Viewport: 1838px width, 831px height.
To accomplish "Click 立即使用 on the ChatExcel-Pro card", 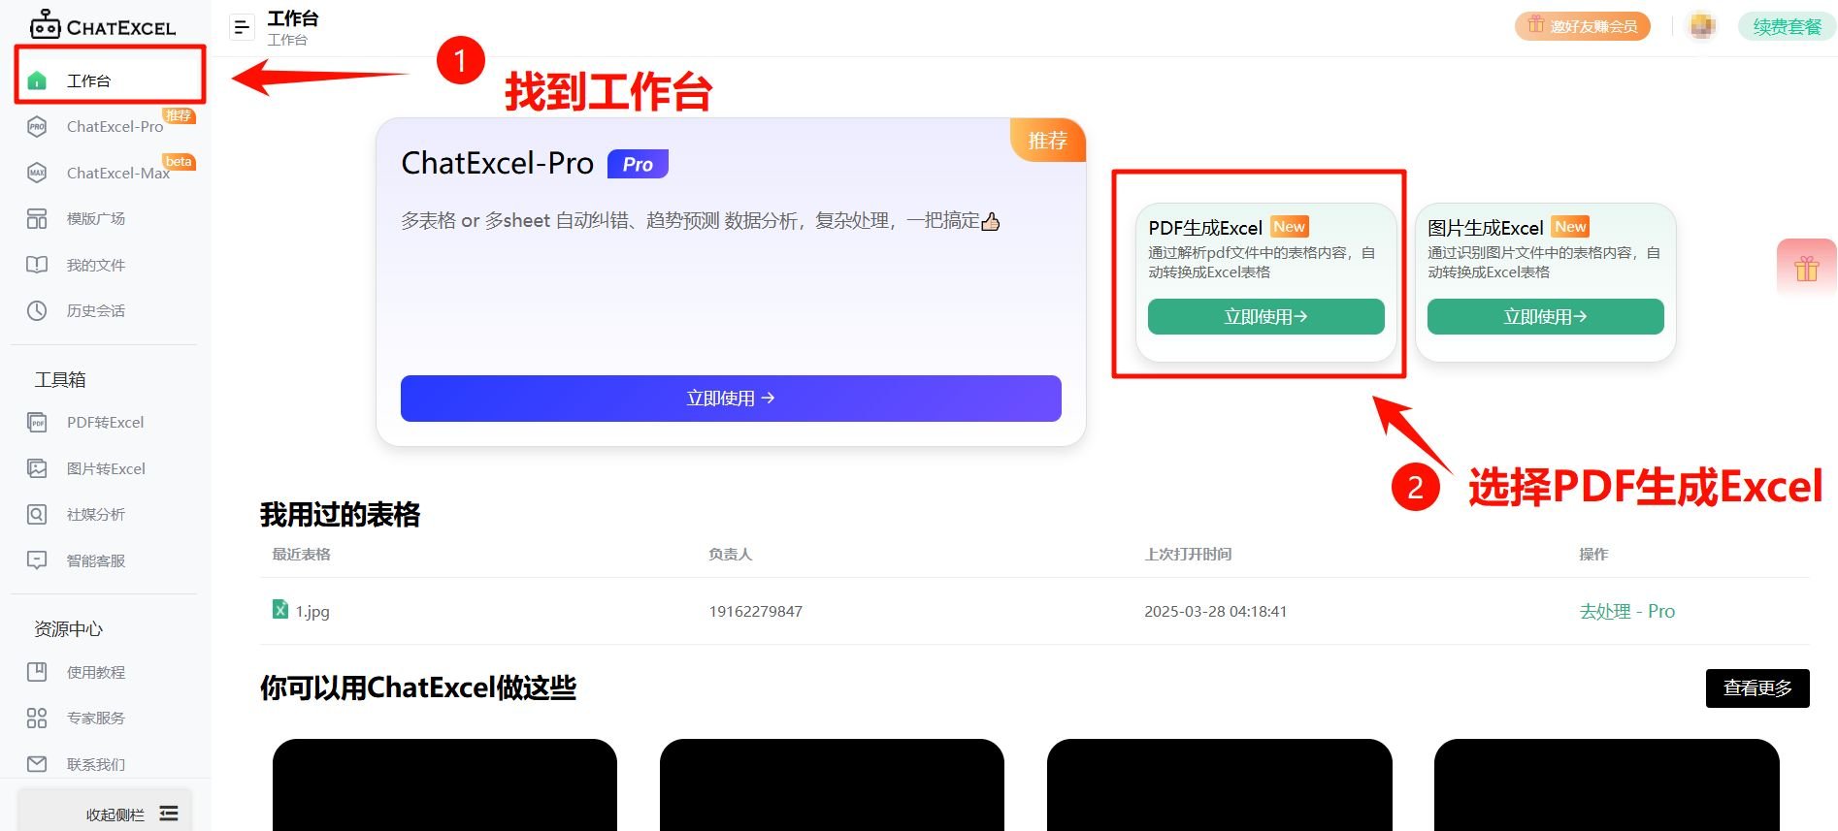I will click(x=731, y=399).
